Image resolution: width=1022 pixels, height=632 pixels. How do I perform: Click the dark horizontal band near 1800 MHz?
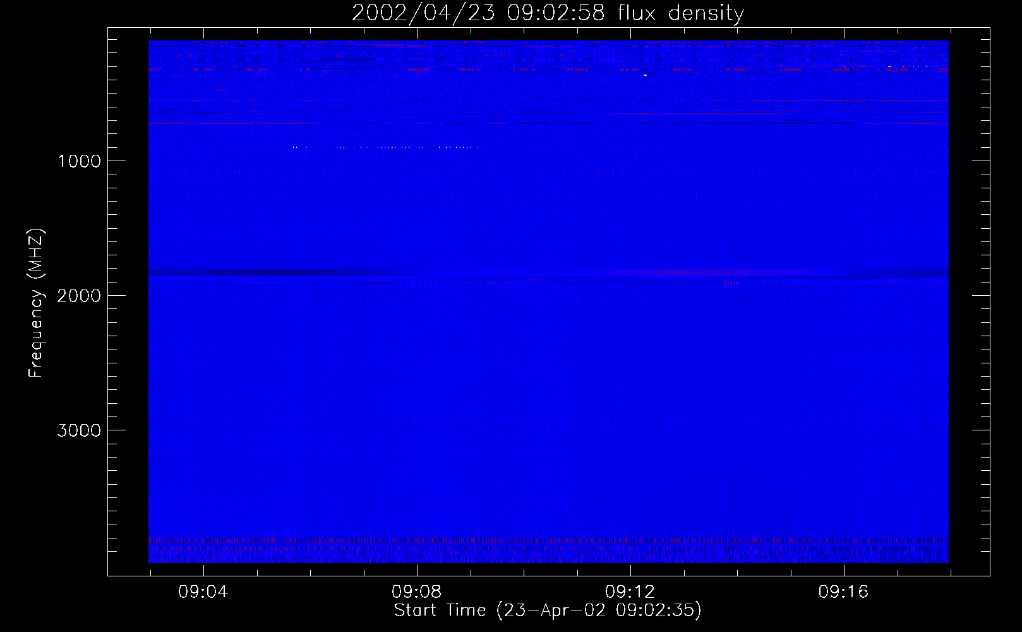pyautogui.click(x=548, y=273)
